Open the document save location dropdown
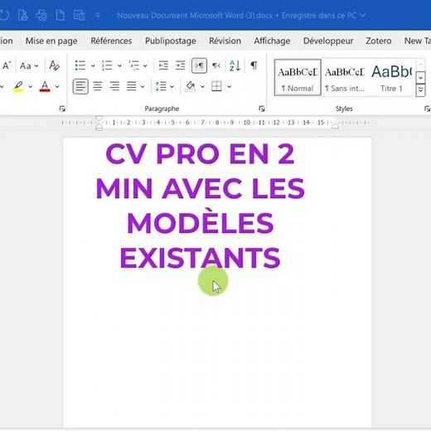431x431 pixels. pyautogui.click(x=363, y=15)
